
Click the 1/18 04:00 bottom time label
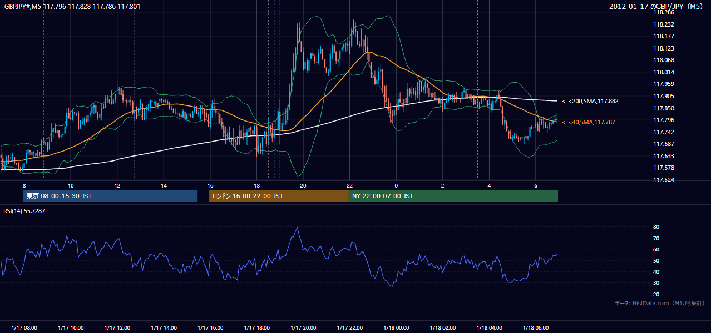pyautogui.click(x=489, y=328)
